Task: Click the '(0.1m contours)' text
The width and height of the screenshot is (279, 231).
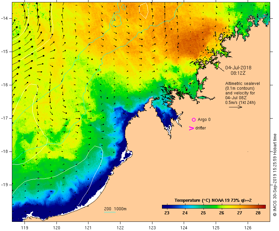Action: (x=240, y=88)
